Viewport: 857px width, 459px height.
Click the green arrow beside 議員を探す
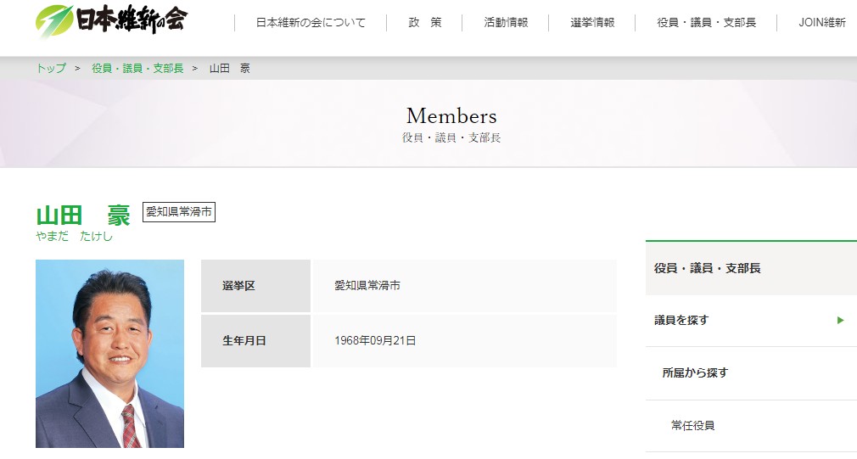tap(841, 320)
